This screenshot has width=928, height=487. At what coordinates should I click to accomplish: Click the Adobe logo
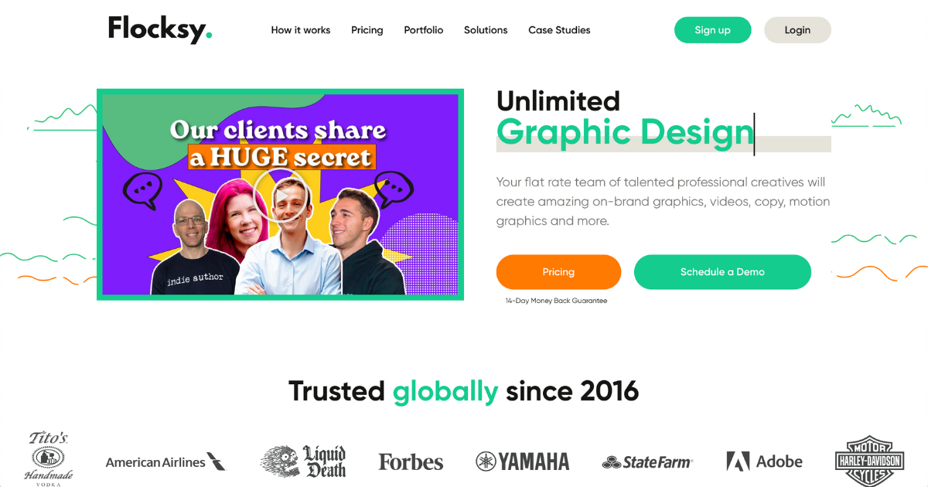point(764,461)
